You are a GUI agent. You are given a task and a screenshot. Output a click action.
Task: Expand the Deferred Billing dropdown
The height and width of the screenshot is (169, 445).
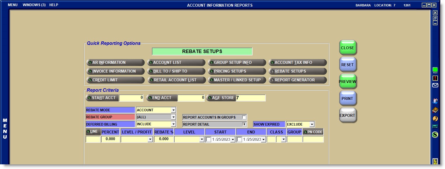click(x=173, y=124)
